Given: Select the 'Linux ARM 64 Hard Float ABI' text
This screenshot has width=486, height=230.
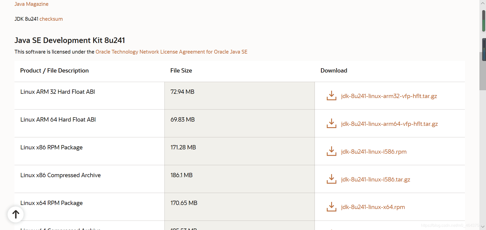Looking at the screenshot, I should [58, 120].
